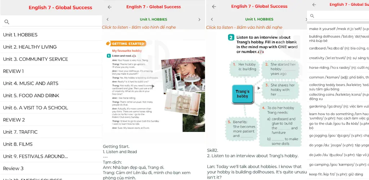Select 'do yoga' vocabulary entry
The width and height of the screenshot is (369, 180).
coord(338,145)
